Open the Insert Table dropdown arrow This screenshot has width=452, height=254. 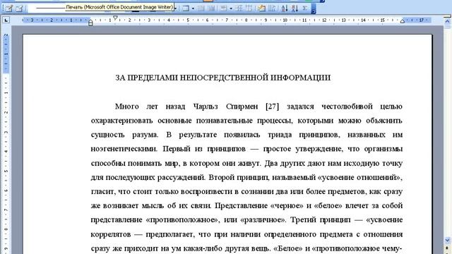(193, 8)
